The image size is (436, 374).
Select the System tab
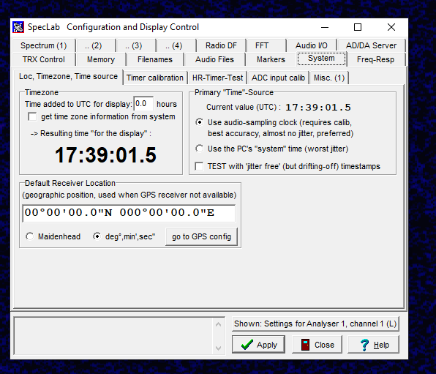pyautogui.click(x=321, y=59)
